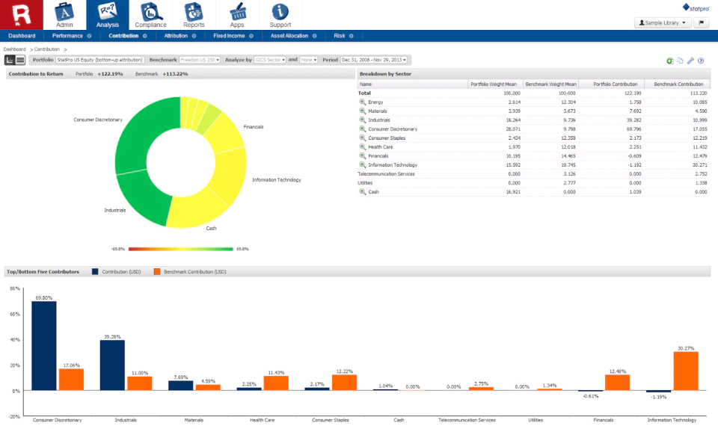Click the blue help question icon
The height and width of the screenshot is (429, 718).
coord(701,61)
